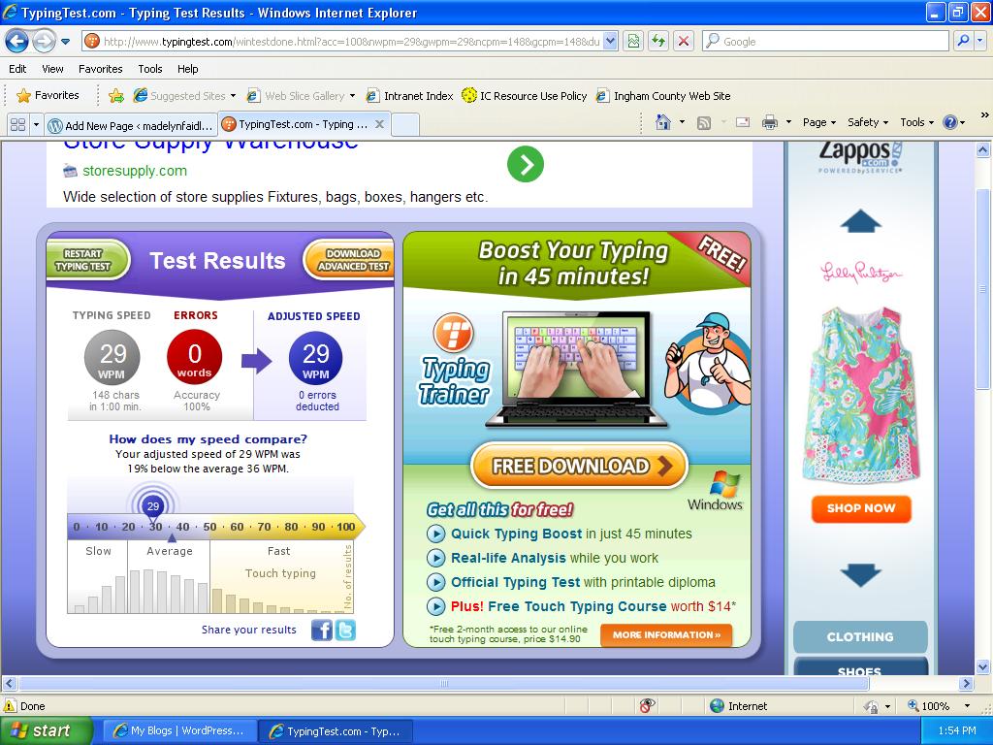Click the search magnifier button
Image resolution: width=993 pixels, height=745 pixels.
[x=963, y=42]
